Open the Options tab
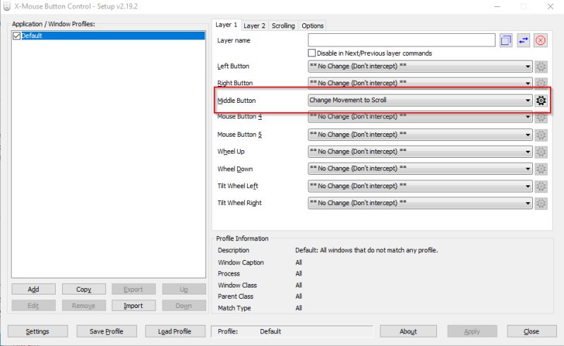This screenshot has width=564, height=346. [313, 26]
